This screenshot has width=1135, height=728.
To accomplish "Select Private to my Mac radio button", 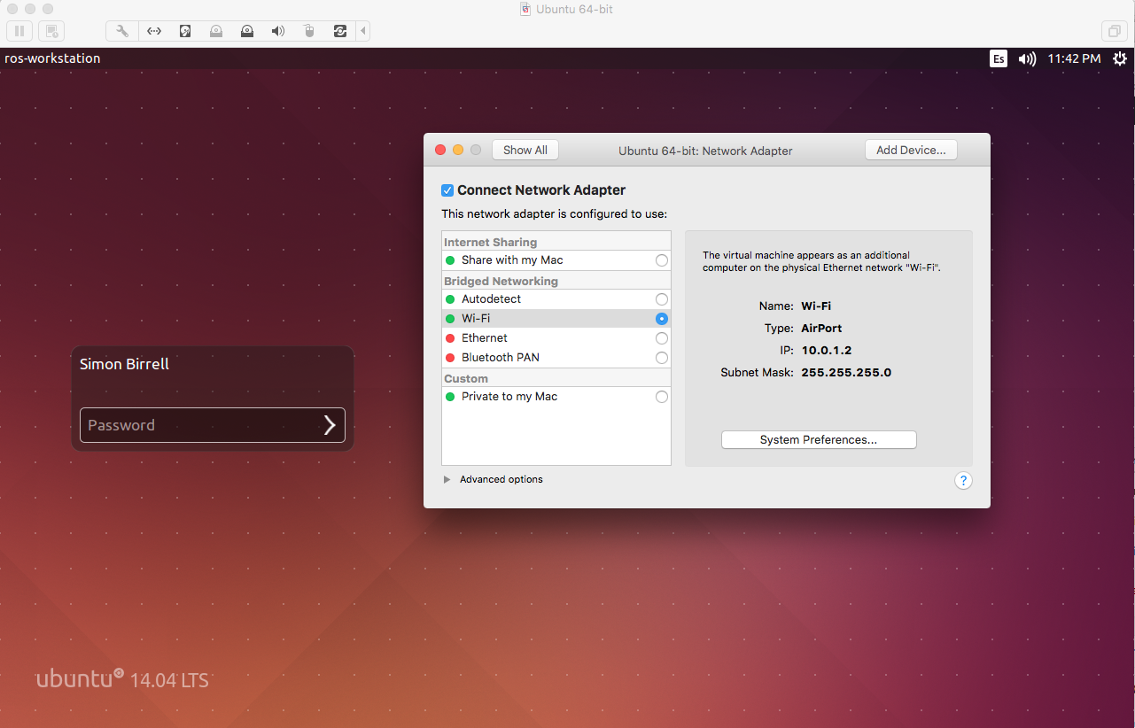I will click(662, 397).
